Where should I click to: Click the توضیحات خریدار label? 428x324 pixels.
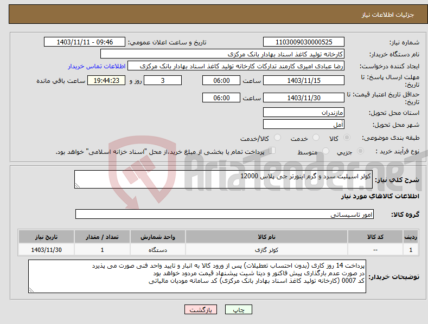coord(394,277)
